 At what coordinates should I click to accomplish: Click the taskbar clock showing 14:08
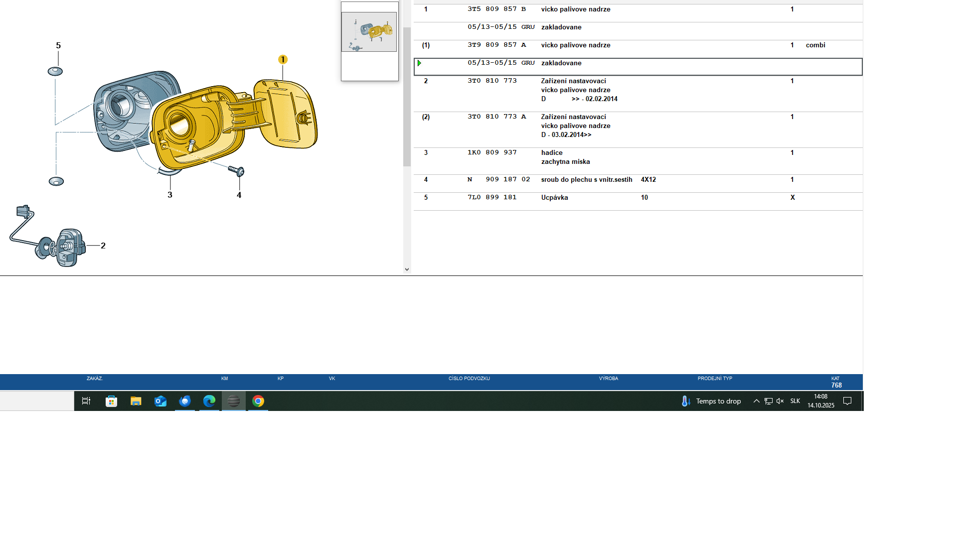pyautogui.click(x=820, y=401)
